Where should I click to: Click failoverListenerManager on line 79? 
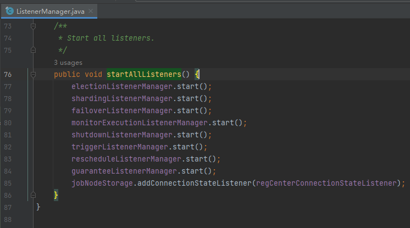tap(122, 110)
